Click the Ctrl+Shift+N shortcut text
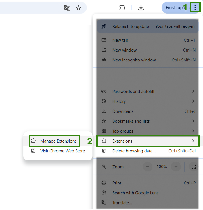 pos(184,60)
